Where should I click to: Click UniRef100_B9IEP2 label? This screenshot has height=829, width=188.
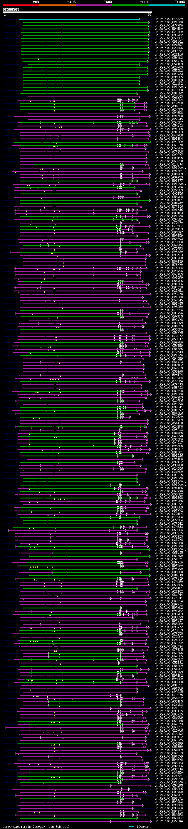169,94
